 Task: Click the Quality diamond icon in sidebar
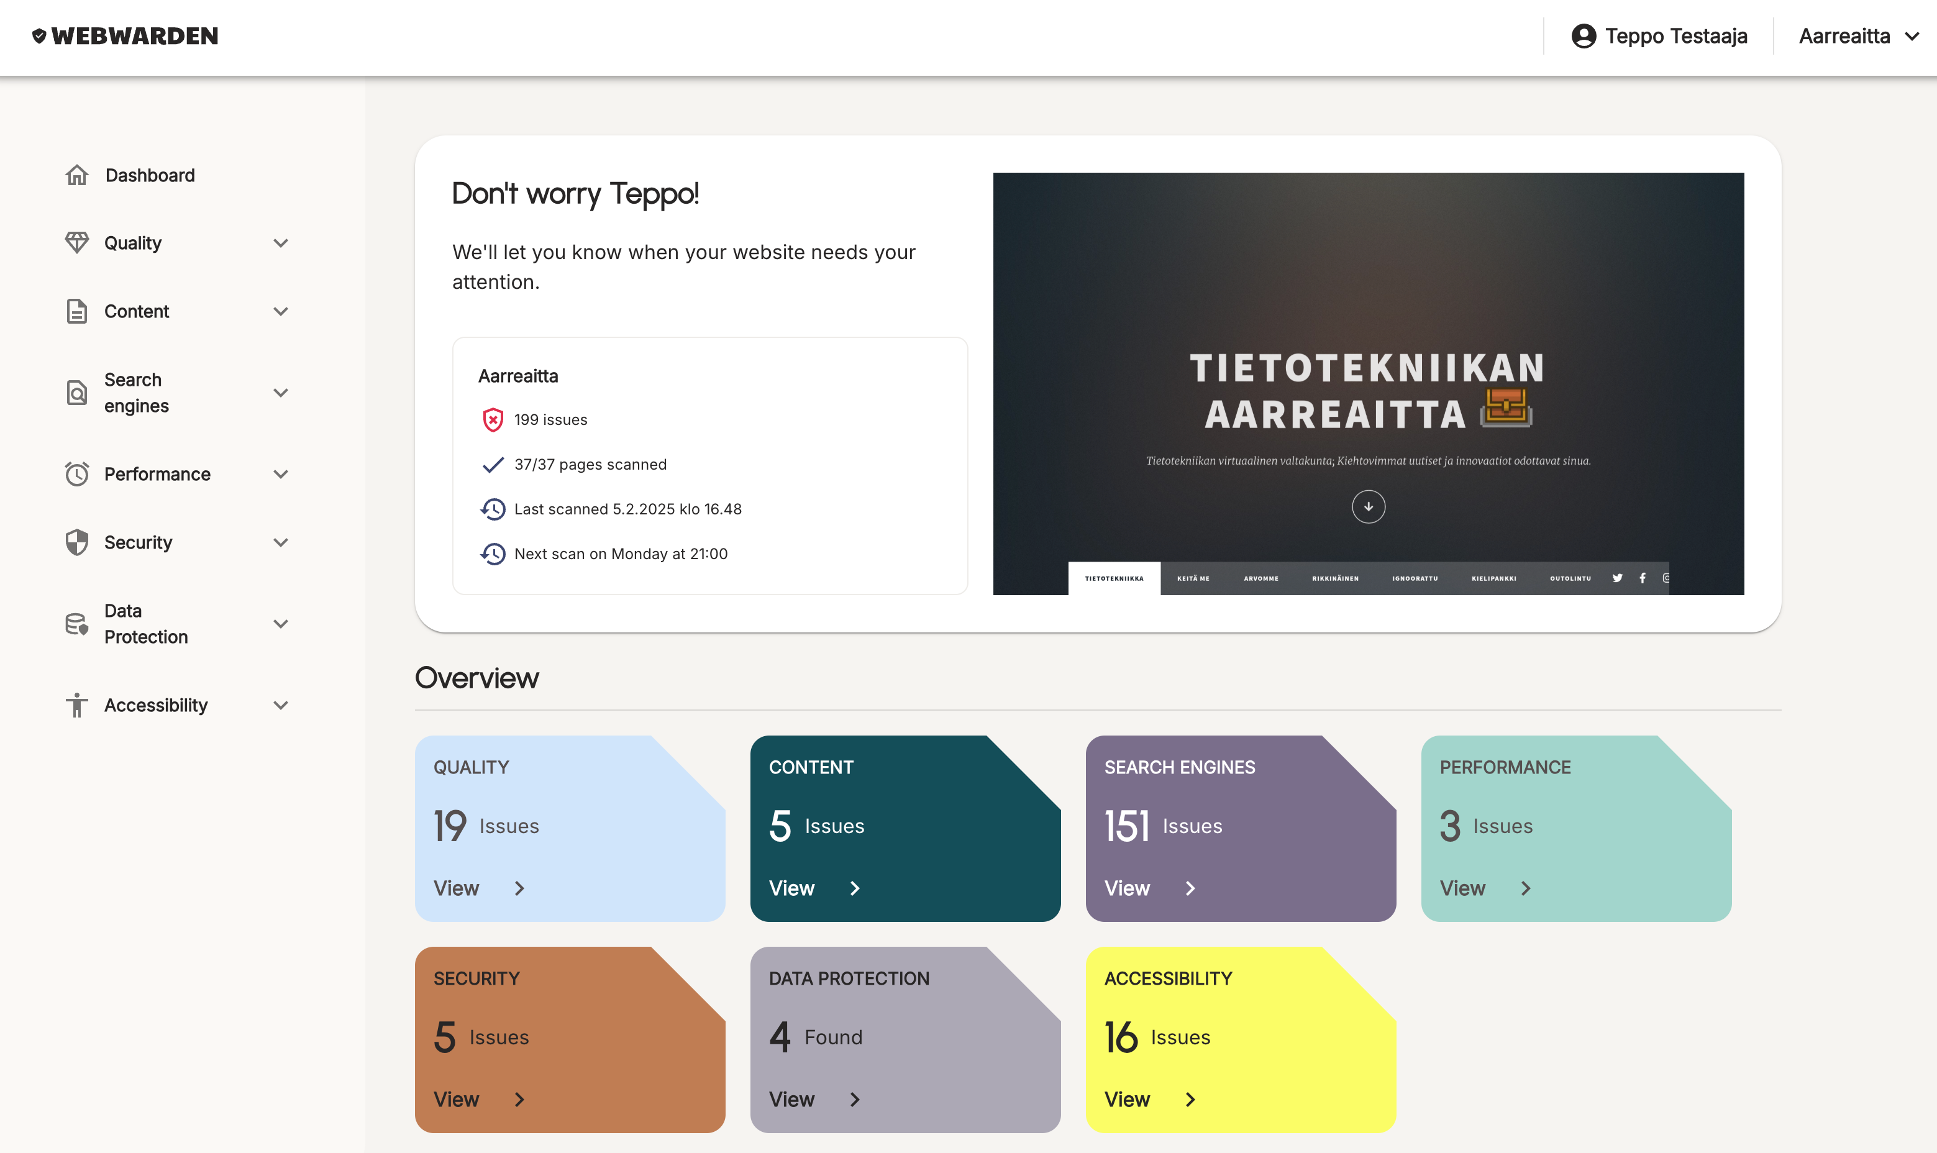[76, 242]
